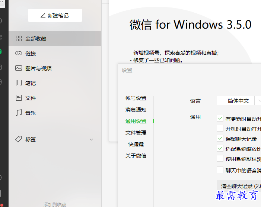Enable 使用系统默认浏览器 checkbox
261x207 pixels.
[x=220, y=158]
